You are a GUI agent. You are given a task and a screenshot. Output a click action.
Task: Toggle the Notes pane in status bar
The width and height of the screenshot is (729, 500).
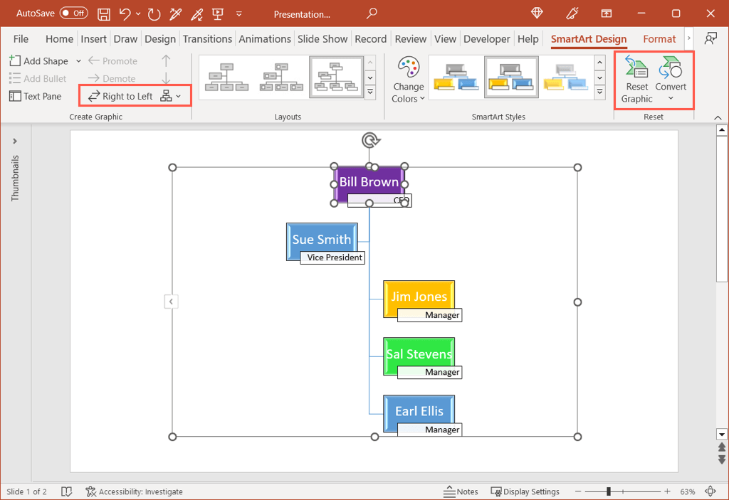pos(461,491)
